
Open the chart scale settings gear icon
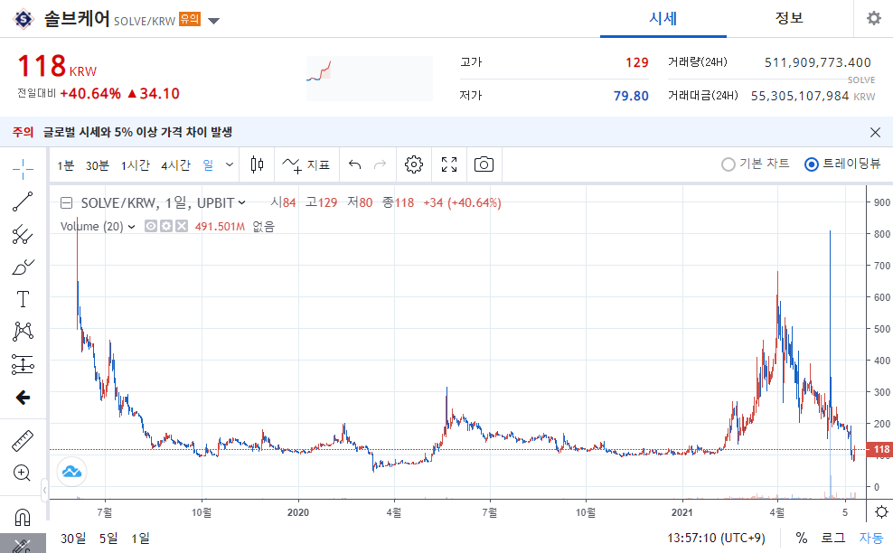881,511
